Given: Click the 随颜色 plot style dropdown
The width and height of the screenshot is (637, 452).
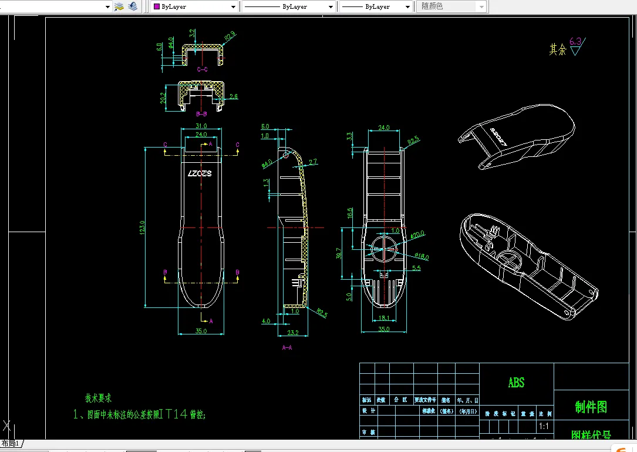Looking at the screenshot, I should 451,6.
